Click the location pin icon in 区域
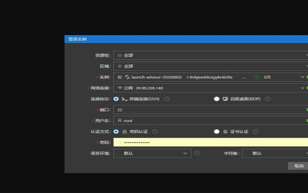Screen dimensions: 308x193 (x=119, y=66)
